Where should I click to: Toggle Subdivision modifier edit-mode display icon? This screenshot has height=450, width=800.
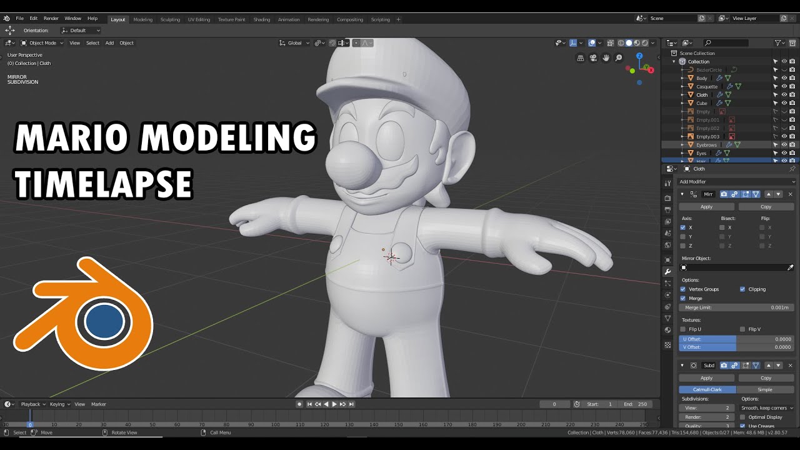pyautogui.click(x=745, y=366)
